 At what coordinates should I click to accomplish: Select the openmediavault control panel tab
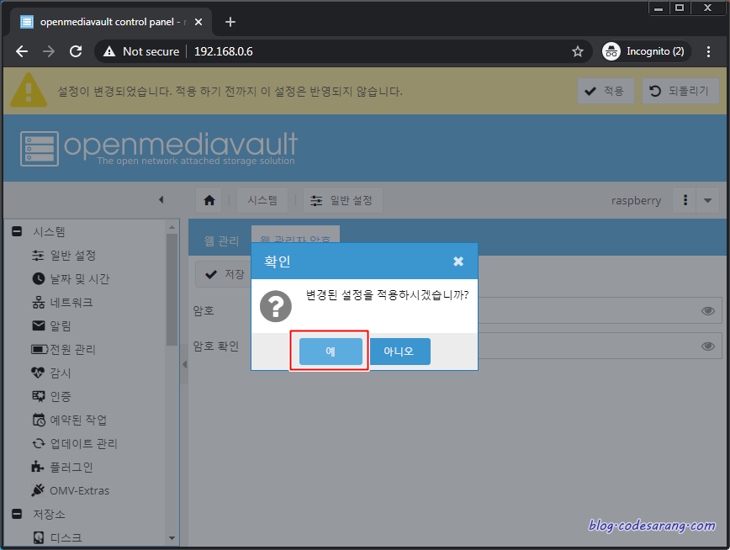(x=112, y=22)
